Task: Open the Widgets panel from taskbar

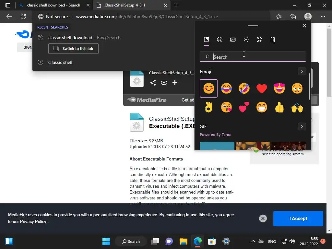Action: pos(9,241)
